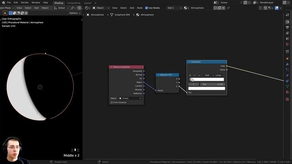Choose set new selection mode icon
The width and height of the screenshot is (292, 164).
coord(10,13)
